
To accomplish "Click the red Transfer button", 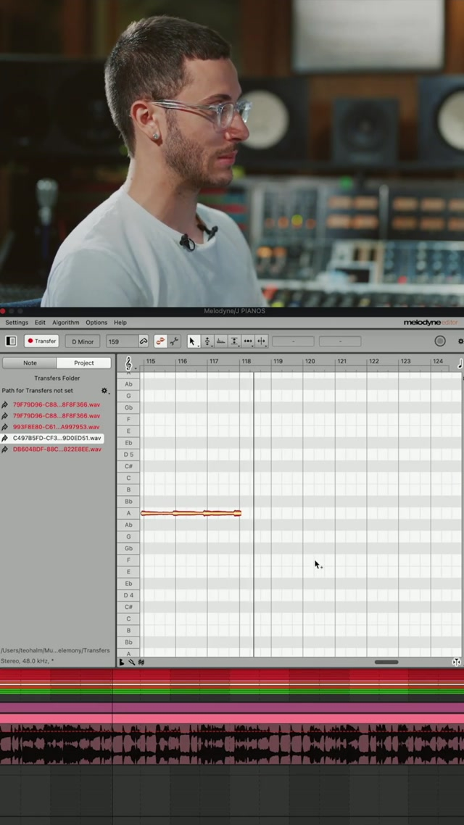I will click(41, 341).
